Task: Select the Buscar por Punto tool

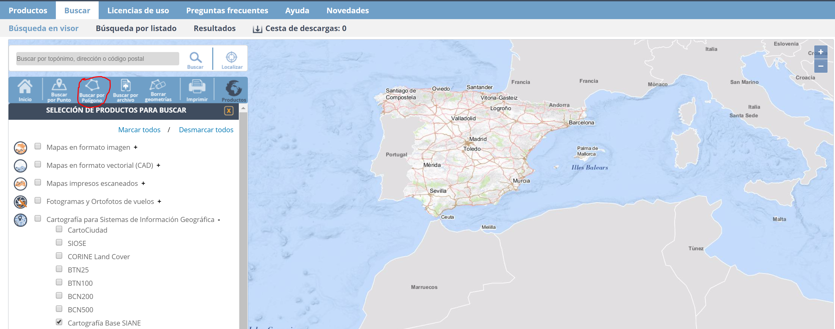Action: [x=59, y=90]
